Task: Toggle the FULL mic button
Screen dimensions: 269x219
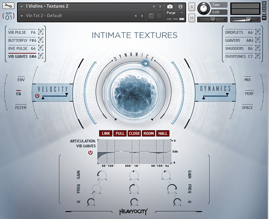Action: 120,133
